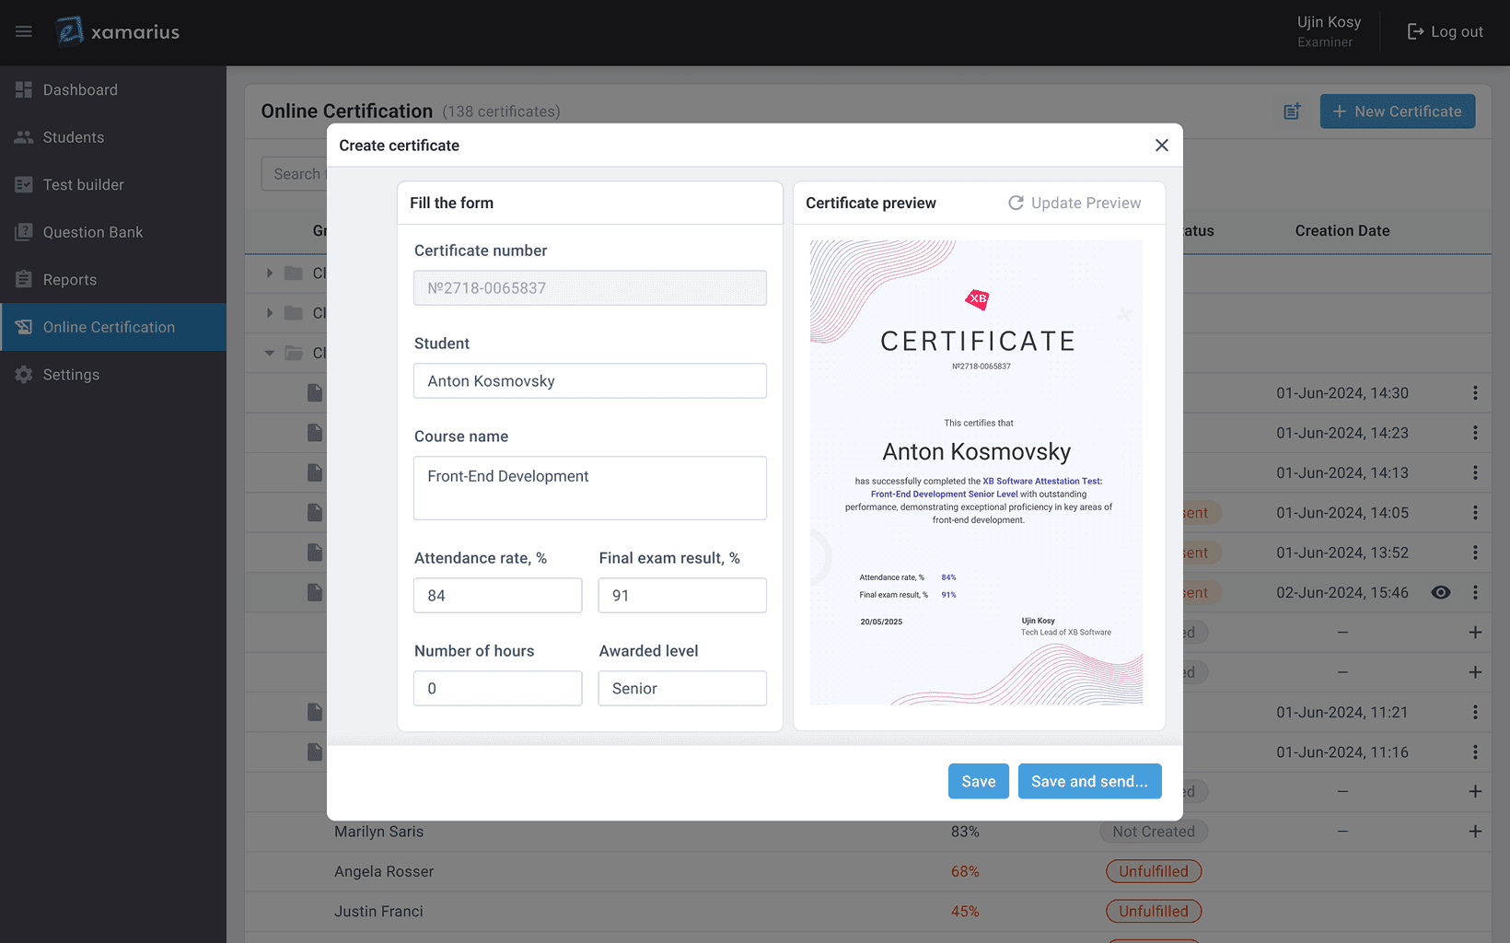Click the plus icon in Marilyn Saris row
The width and height of the screenshot is (1510, 943).
point(1474,832)
